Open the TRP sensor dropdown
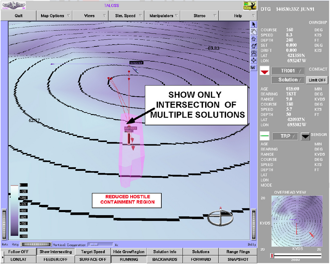 coord(285,136)
